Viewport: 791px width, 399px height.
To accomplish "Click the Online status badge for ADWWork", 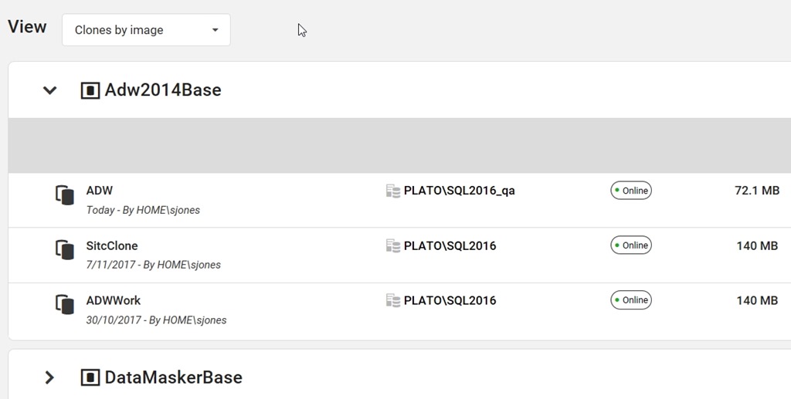I will coord(630,300).
